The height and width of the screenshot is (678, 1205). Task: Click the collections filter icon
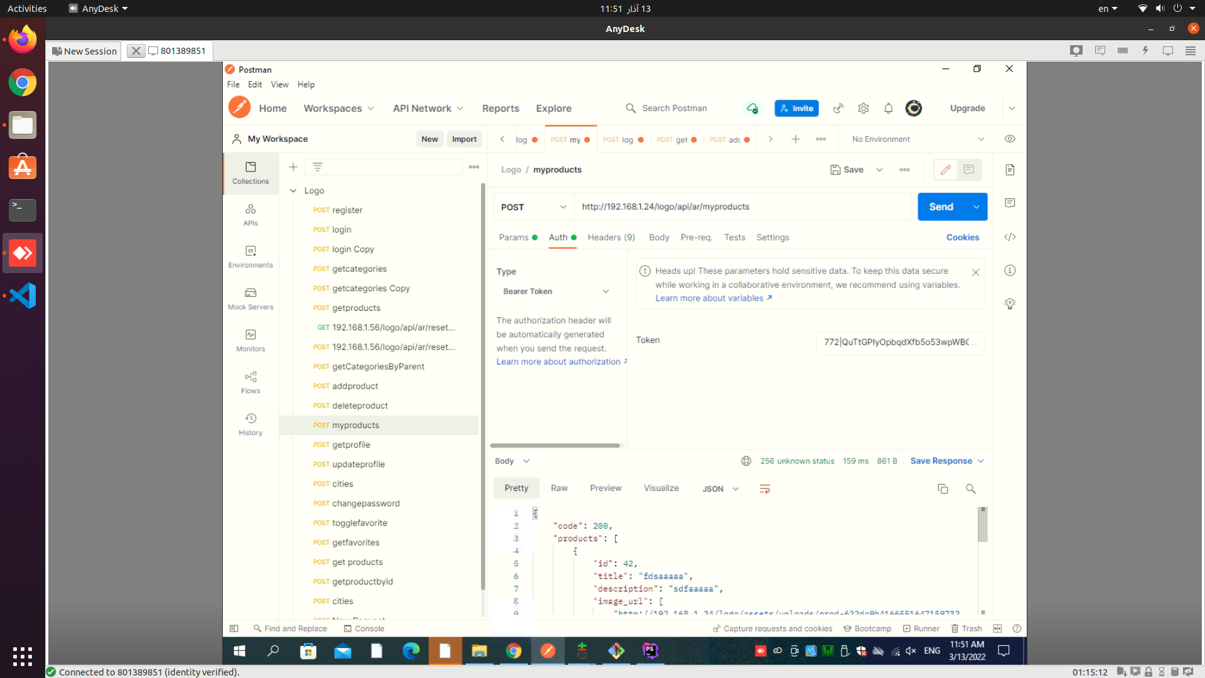pos(318,167)
